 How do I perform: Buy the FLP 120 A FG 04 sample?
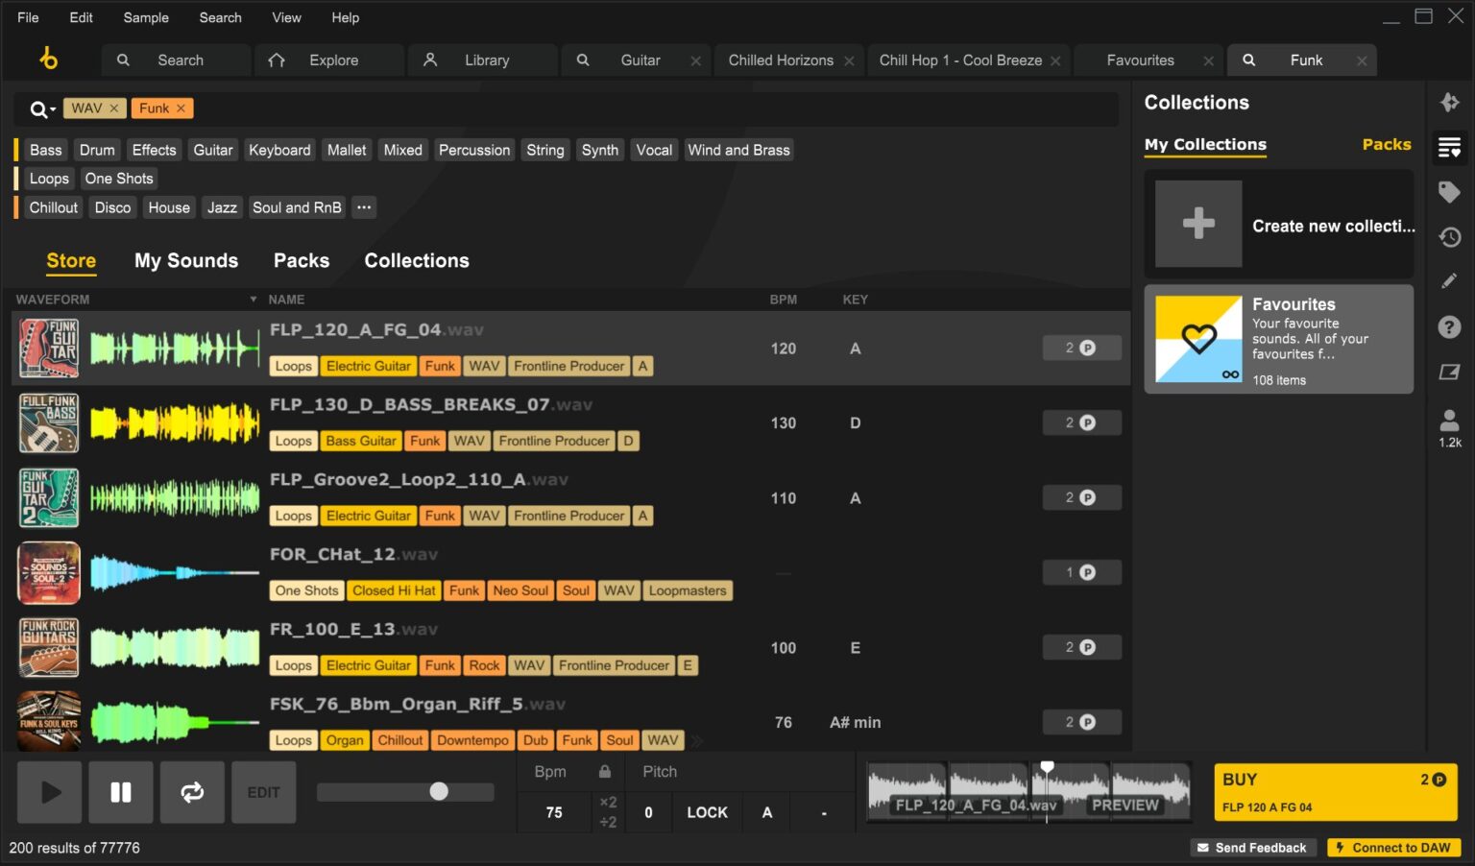1335,792
